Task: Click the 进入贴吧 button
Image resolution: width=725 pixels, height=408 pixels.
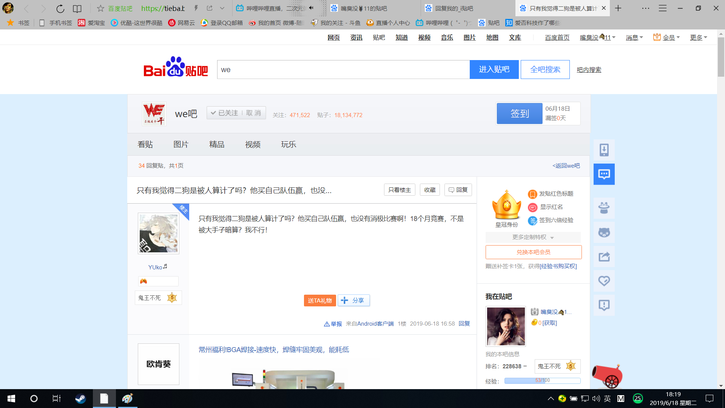Action: (x=494, y=70)
